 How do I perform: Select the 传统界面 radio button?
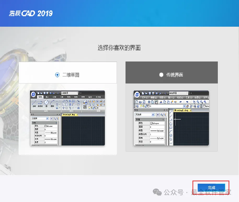[x=161, y=75]
